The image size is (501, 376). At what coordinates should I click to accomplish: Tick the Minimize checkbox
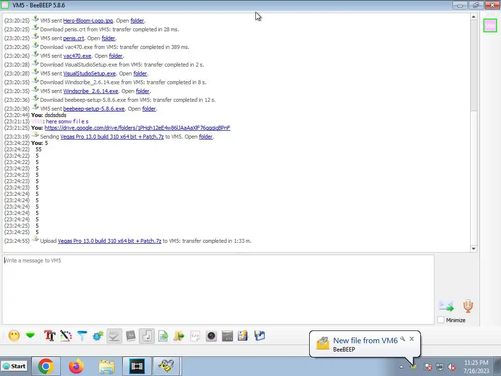point(441,320)
